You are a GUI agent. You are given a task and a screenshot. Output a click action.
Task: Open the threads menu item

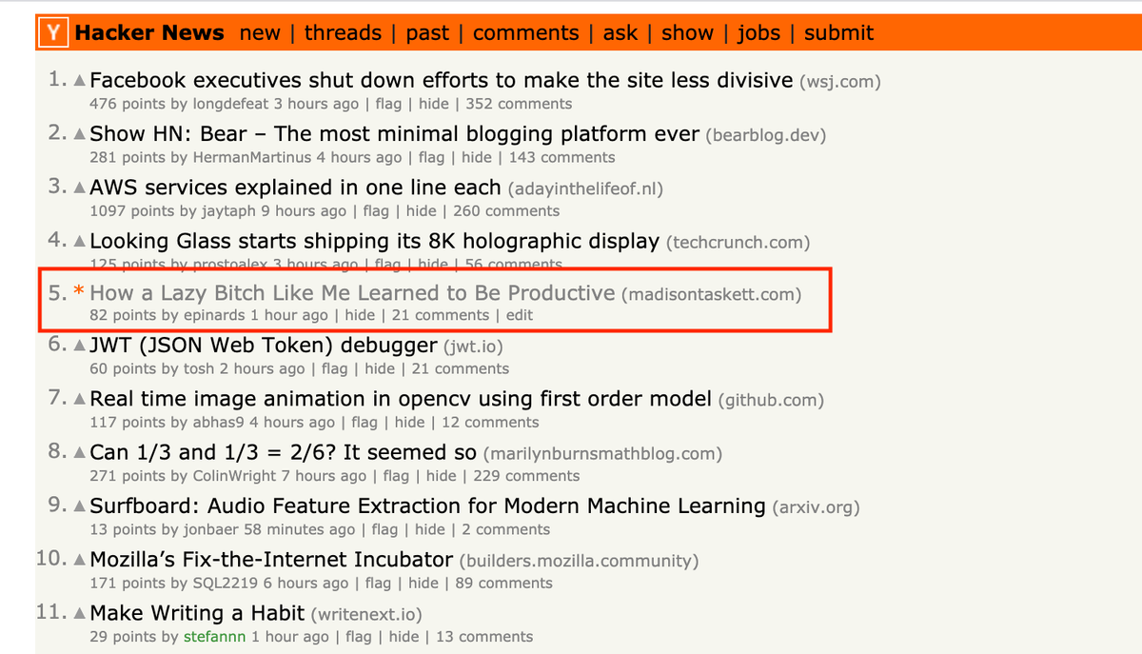coord(343,32)
